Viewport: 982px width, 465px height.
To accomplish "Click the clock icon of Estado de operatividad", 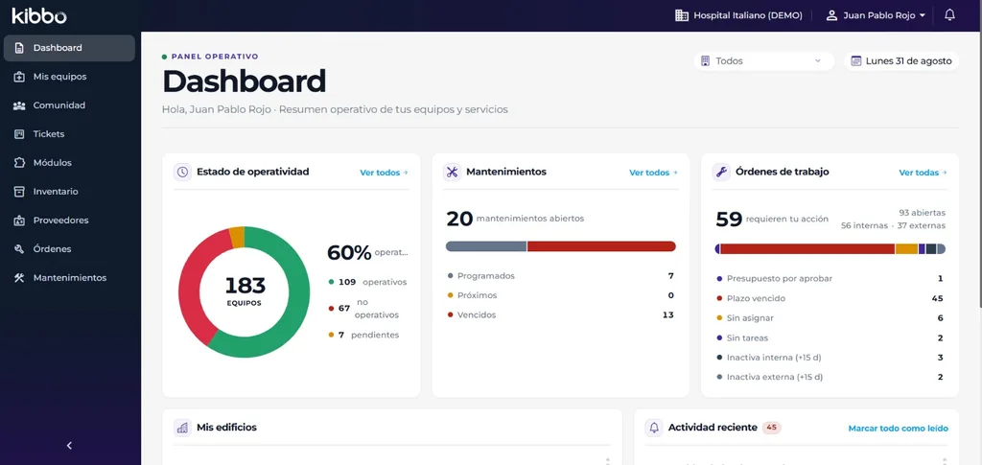I will (182, 173).
